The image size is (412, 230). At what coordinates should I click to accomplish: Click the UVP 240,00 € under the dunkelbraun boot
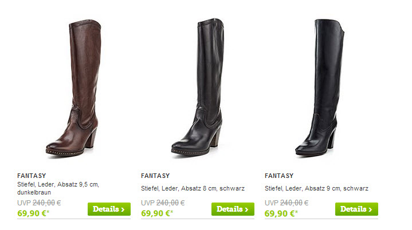point(39,203)
